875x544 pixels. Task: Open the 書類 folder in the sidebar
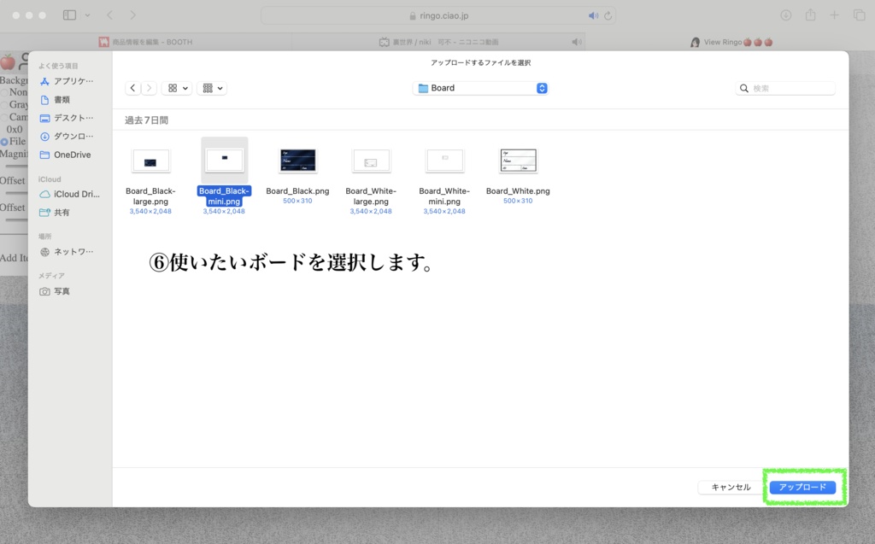[x=63, y=99]
